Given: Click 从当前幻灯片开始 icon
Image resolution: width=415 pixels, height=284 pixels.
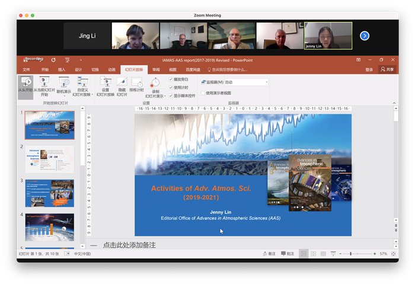Looking at the screenshot, I should pos(43,82).
